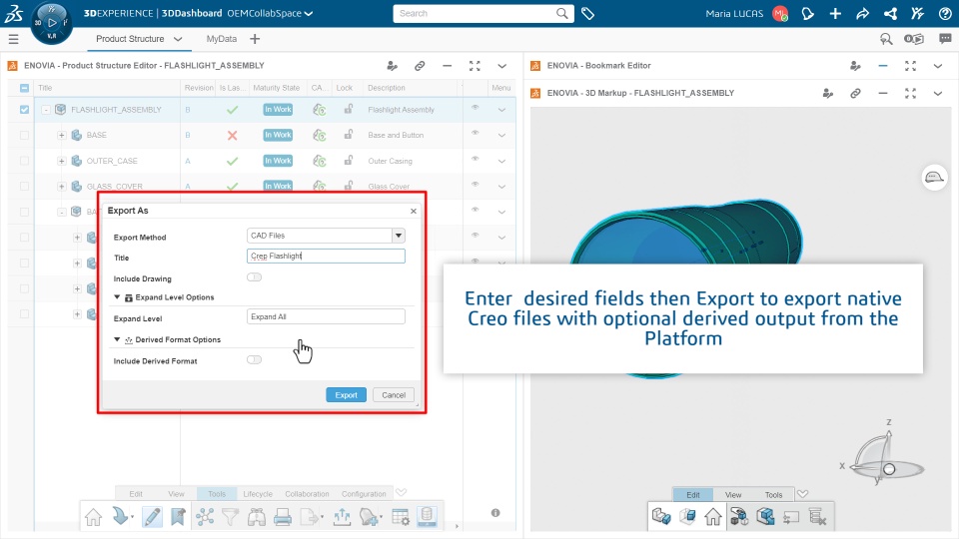This screenshot has width=959, height=539.
Task: Expand the OUTER_CASE tree node
Action: [x=62, y=161]
